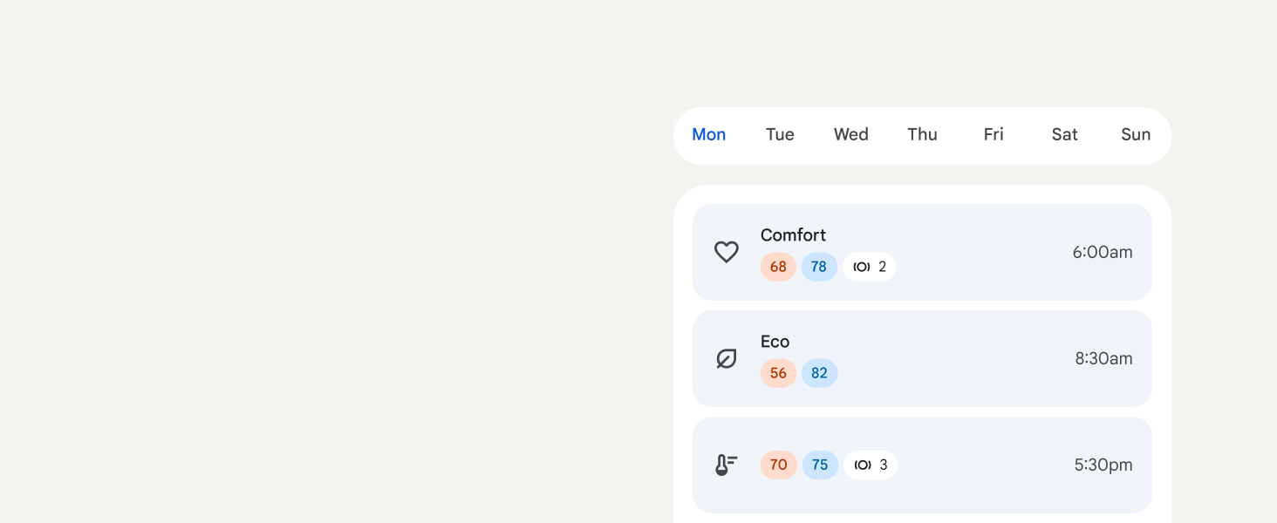This screenshot has height=523, width=1277.
Task: Click the thermometer icon for 5:30pm schedule
Action: pyautogui.click(x=727, y=465)
